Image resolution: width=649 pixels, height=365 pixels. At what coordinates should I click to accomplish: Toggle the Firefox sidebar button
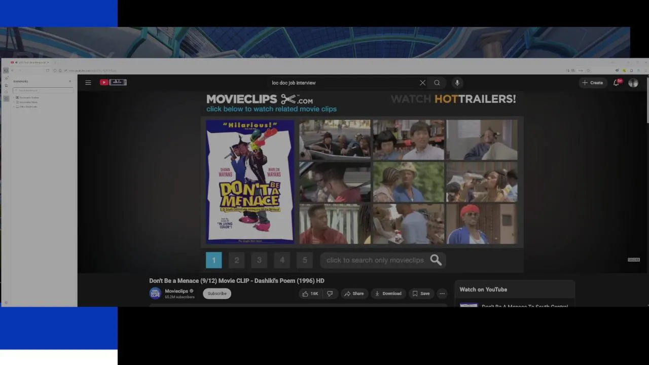pyautogui.click(x=6, y=70)
